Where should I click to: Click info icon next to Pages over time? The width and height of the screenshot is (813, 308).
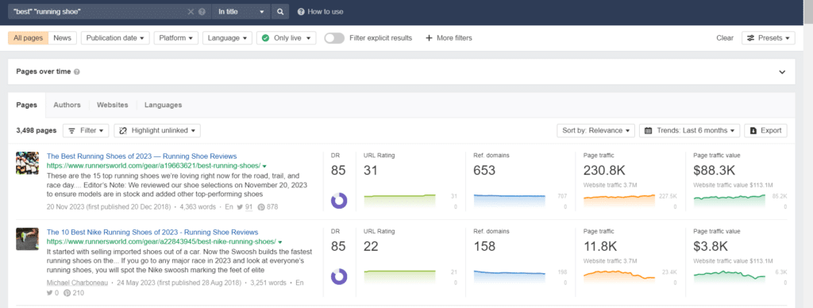[77, 72]
